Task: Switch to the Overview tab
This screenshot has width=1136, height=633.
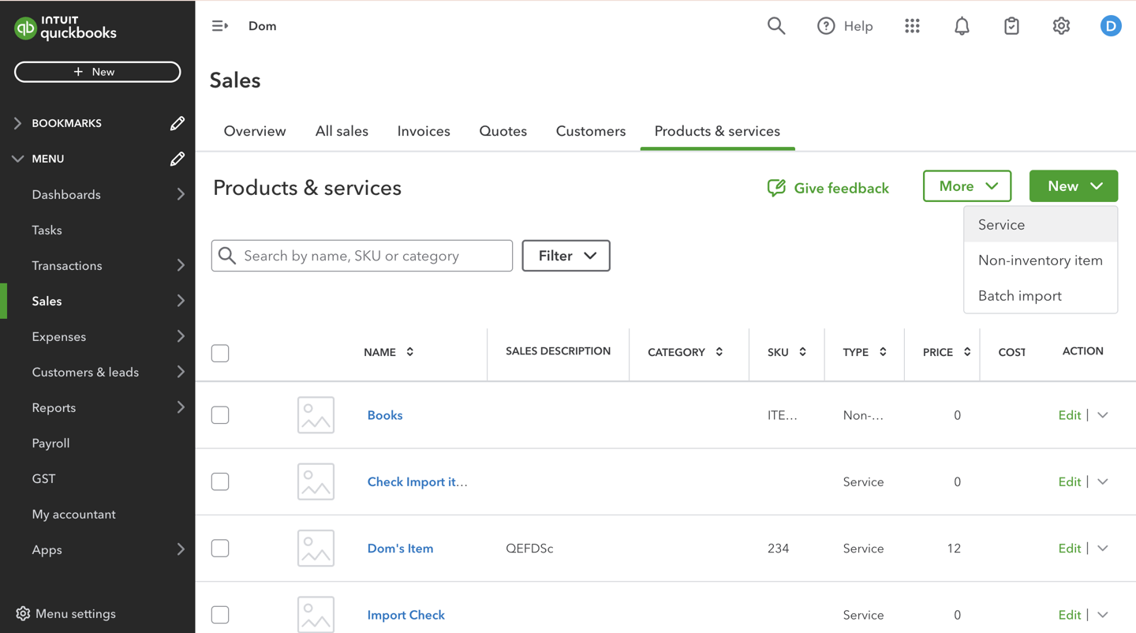Action: coord(255,131)
